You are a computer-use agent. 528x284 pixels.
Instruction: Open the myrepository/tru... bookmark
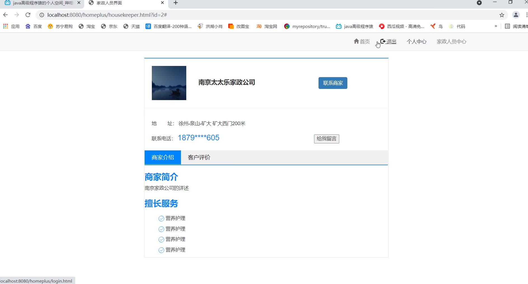click(x=307, y=26)
